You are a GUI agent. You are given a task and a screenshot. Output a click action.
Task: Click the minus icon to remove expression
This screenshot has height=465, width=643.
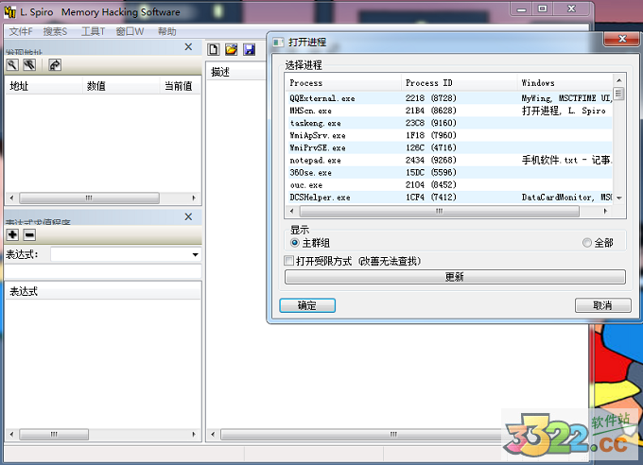(x=29, y=234)
